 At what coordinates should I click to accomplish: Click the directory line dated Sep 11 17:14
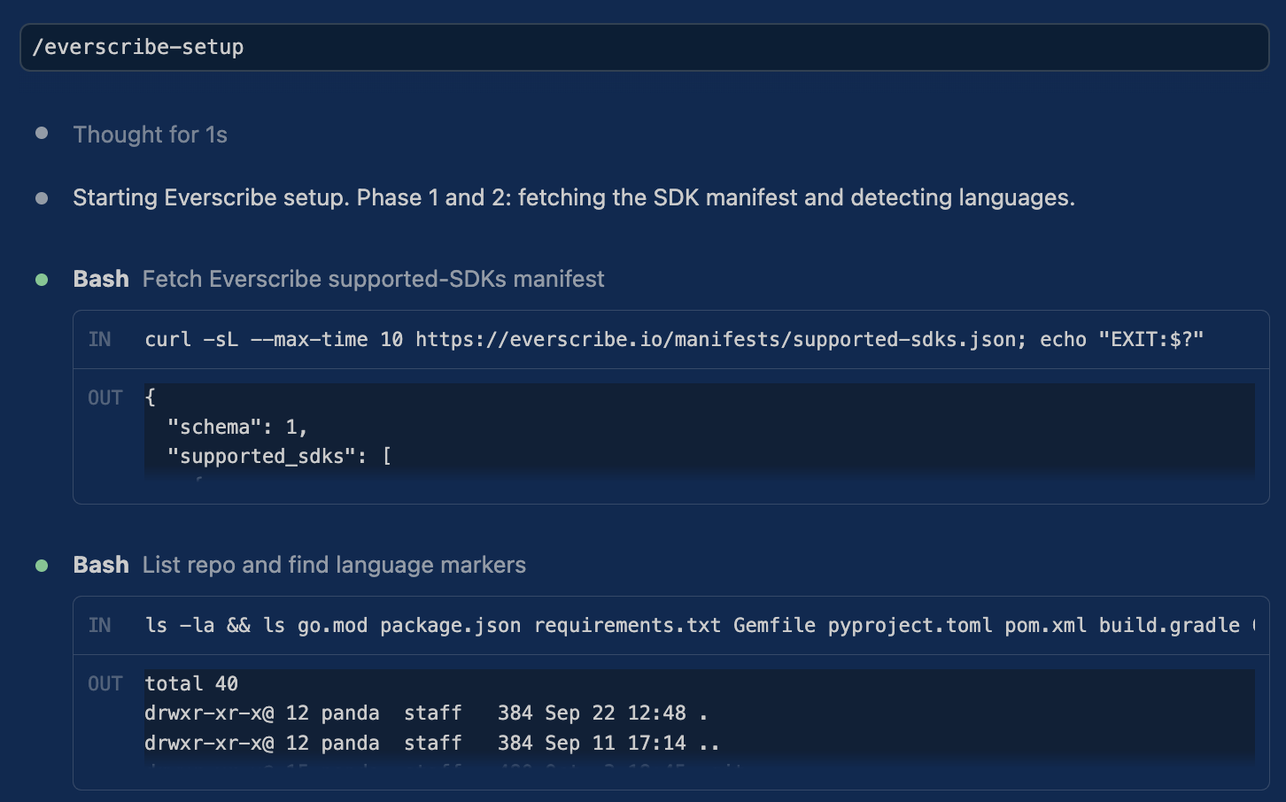tap(432, 744)
